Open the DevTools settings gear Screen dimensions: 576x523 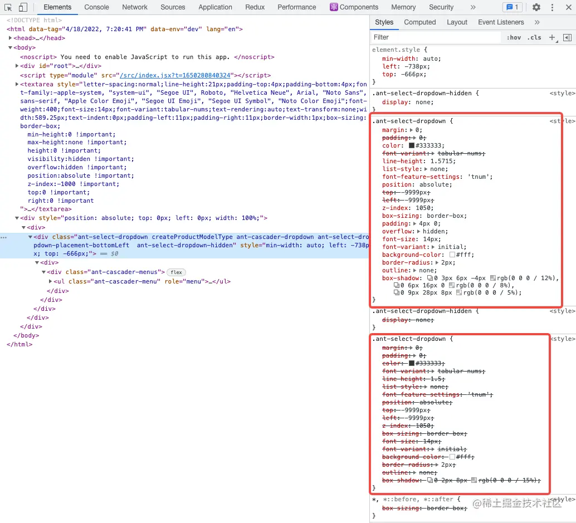[536, 7]
